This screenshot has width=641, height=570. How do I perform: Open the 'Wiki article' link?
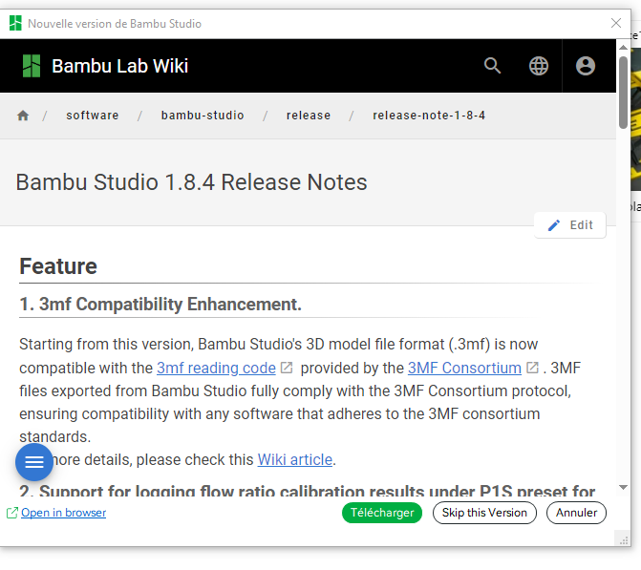(x=295, y=459)
